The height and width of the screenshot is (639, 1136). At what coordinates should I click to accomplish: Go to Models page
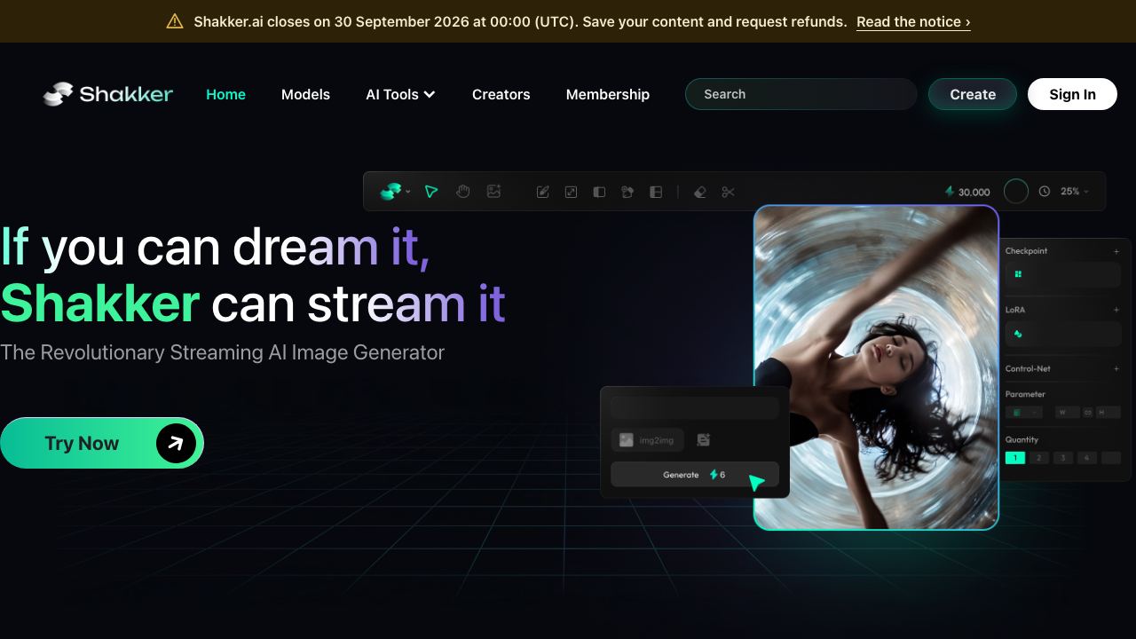click(x=305, y=94)
